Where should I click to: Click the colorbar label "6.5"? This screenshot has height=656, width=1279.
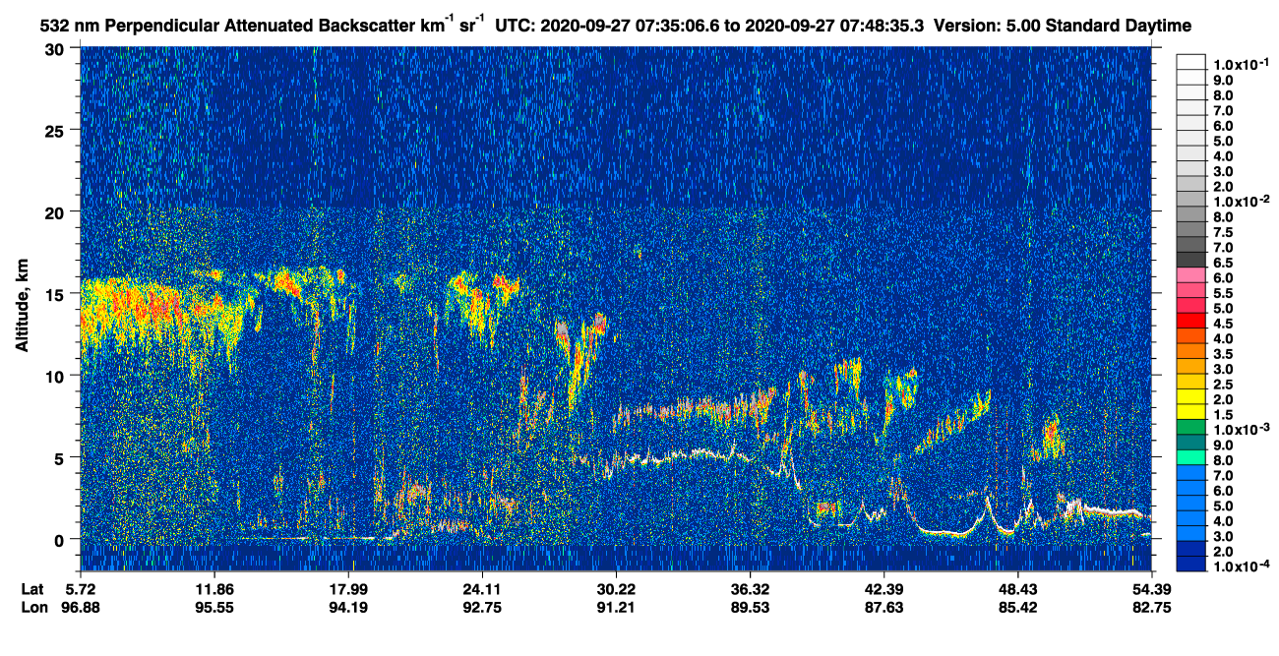pos(1223,263)
